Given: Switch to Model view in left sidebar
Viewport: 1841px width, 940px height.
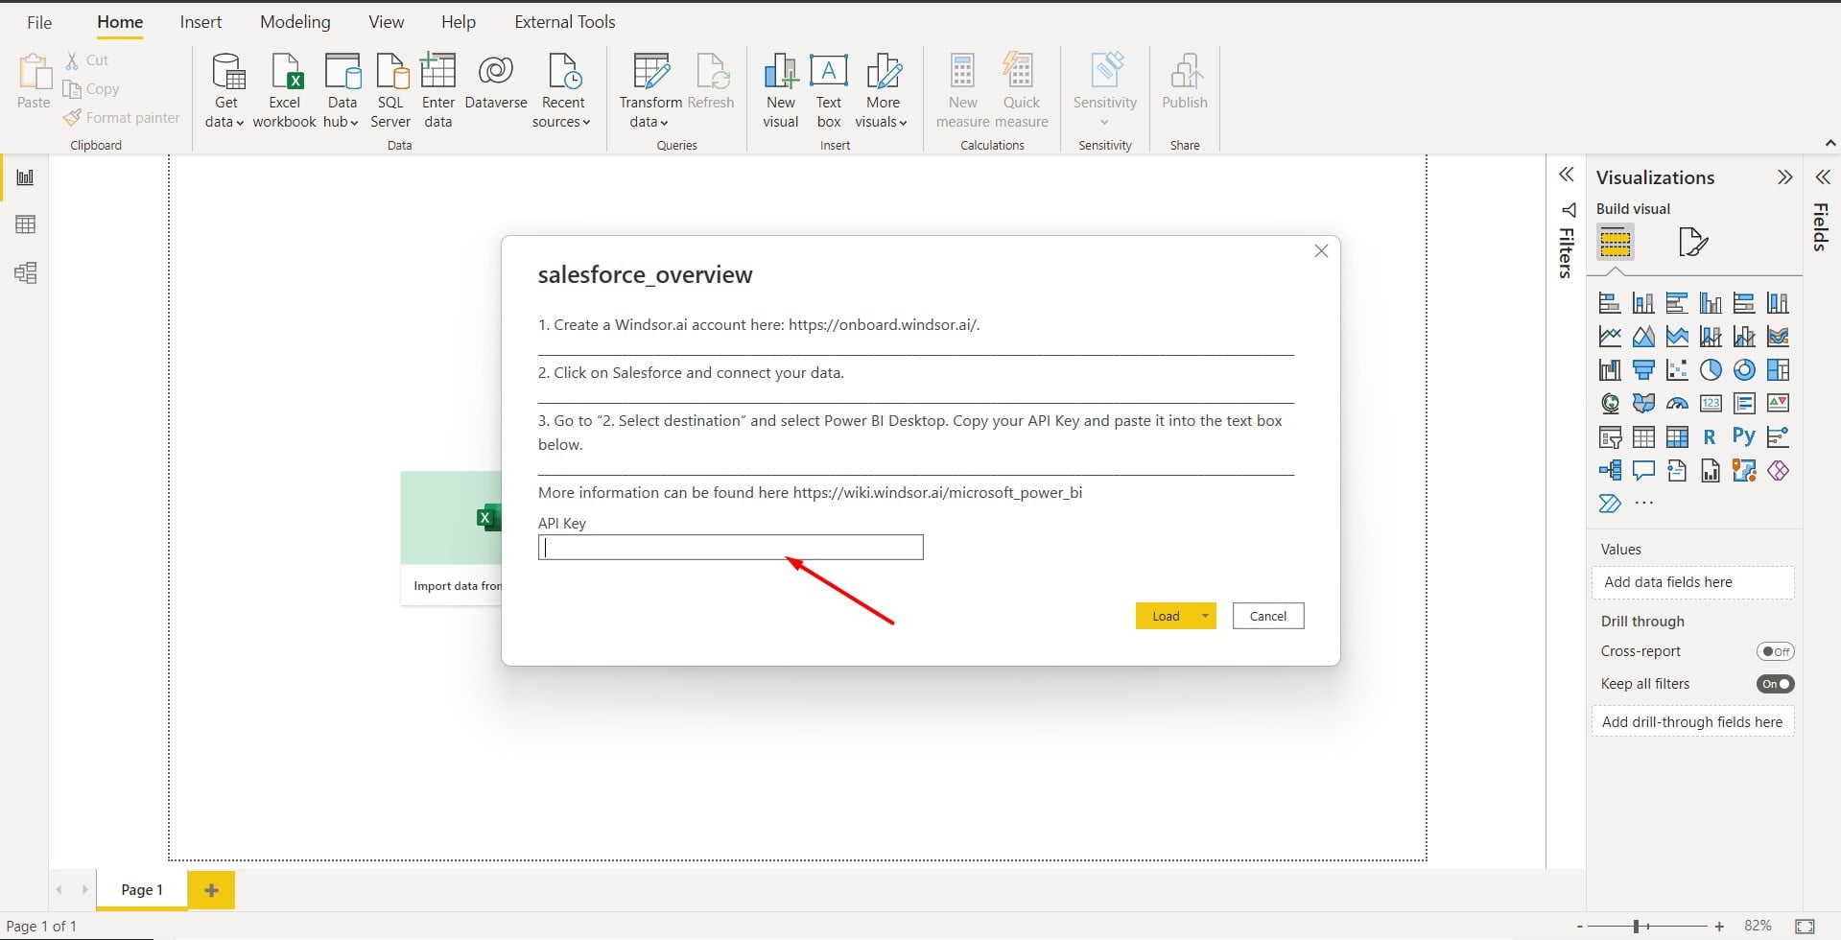Looking at the screenshot, I should pyautogui.click(x=25, y=272).
